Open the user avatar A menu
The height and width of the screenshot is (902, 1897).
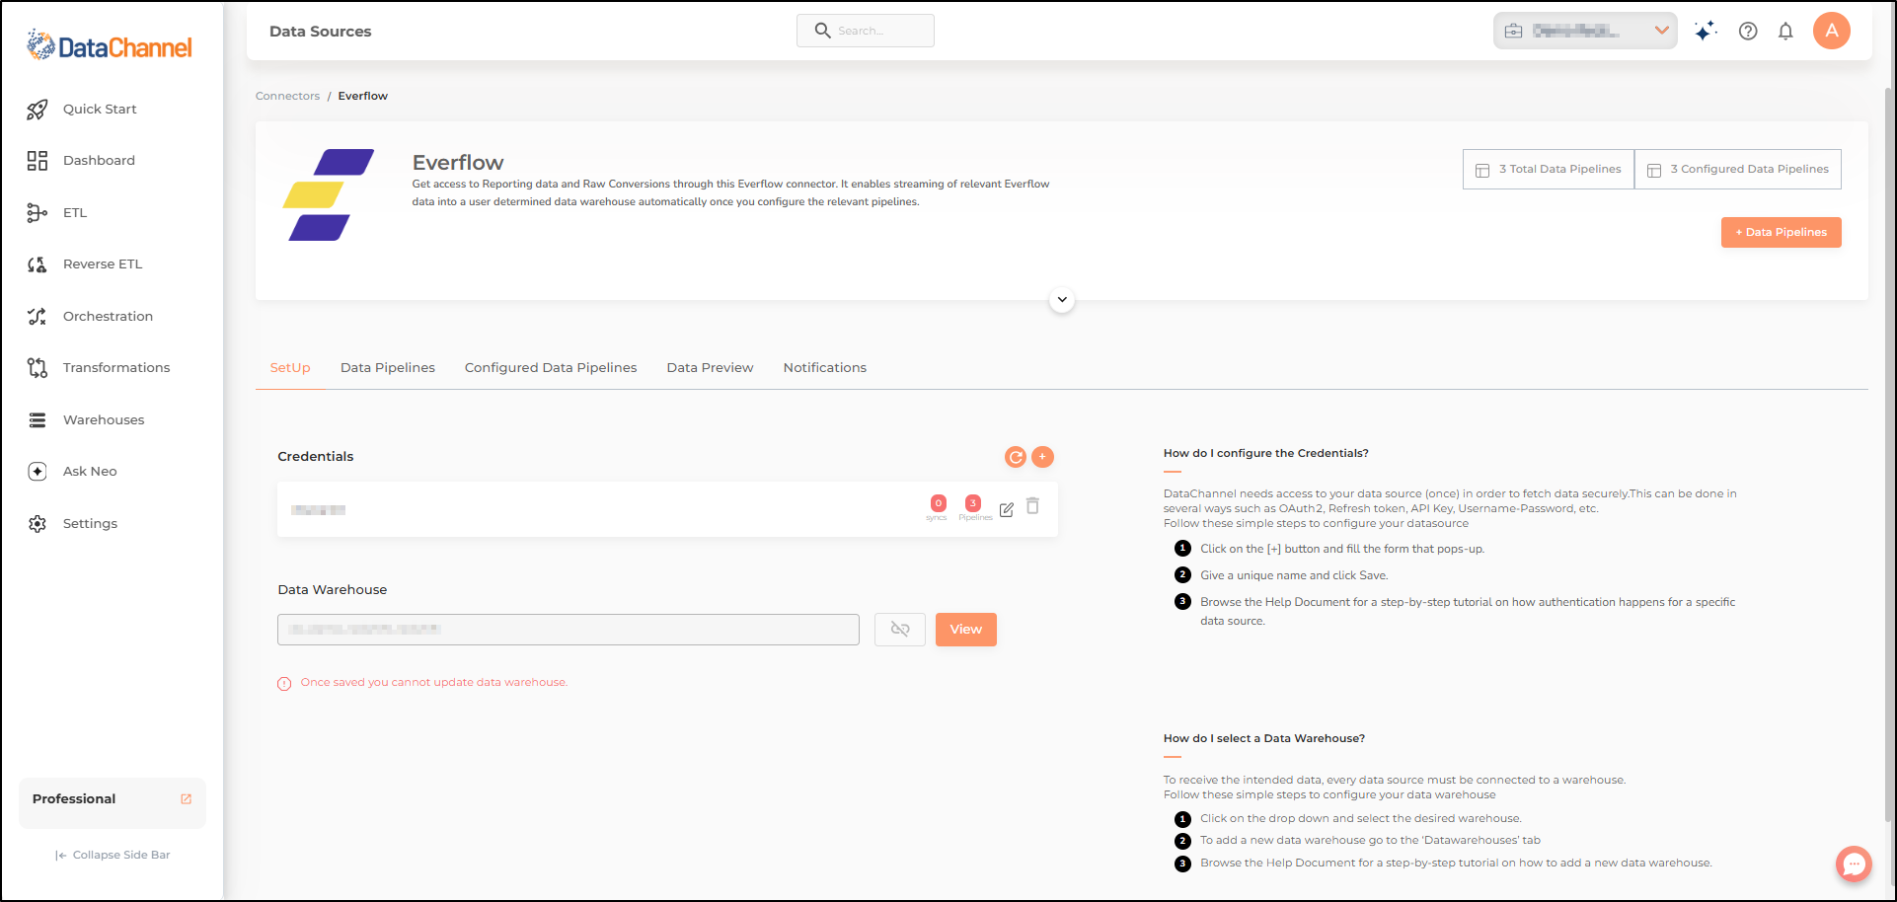click(1832, 31)
